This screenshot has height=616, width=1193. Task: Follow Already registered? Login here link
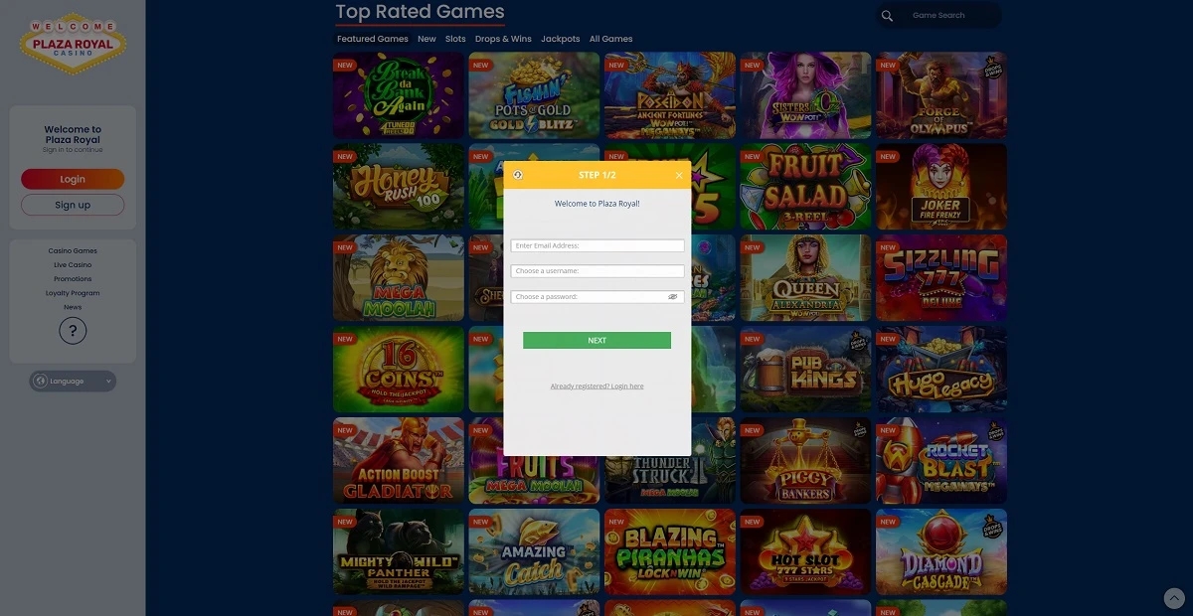(x=596, y=386)
